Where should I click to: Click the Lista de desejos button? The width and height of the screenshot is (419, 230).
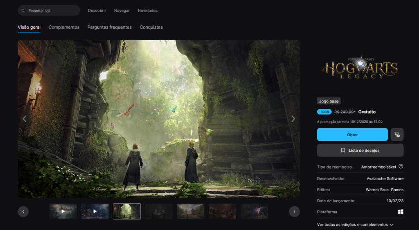(x=360, y=150)
